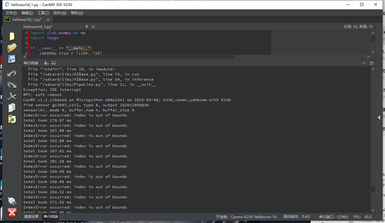Close the helloworld_1.py* file tab
This screenshot has height=223, width=385.
(48, 20)
